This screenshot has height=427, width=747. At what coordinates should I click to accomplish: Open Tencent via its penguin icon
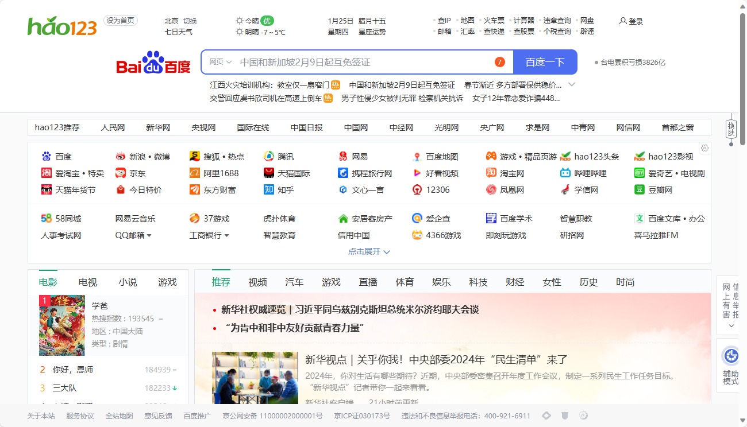[268, 156]
